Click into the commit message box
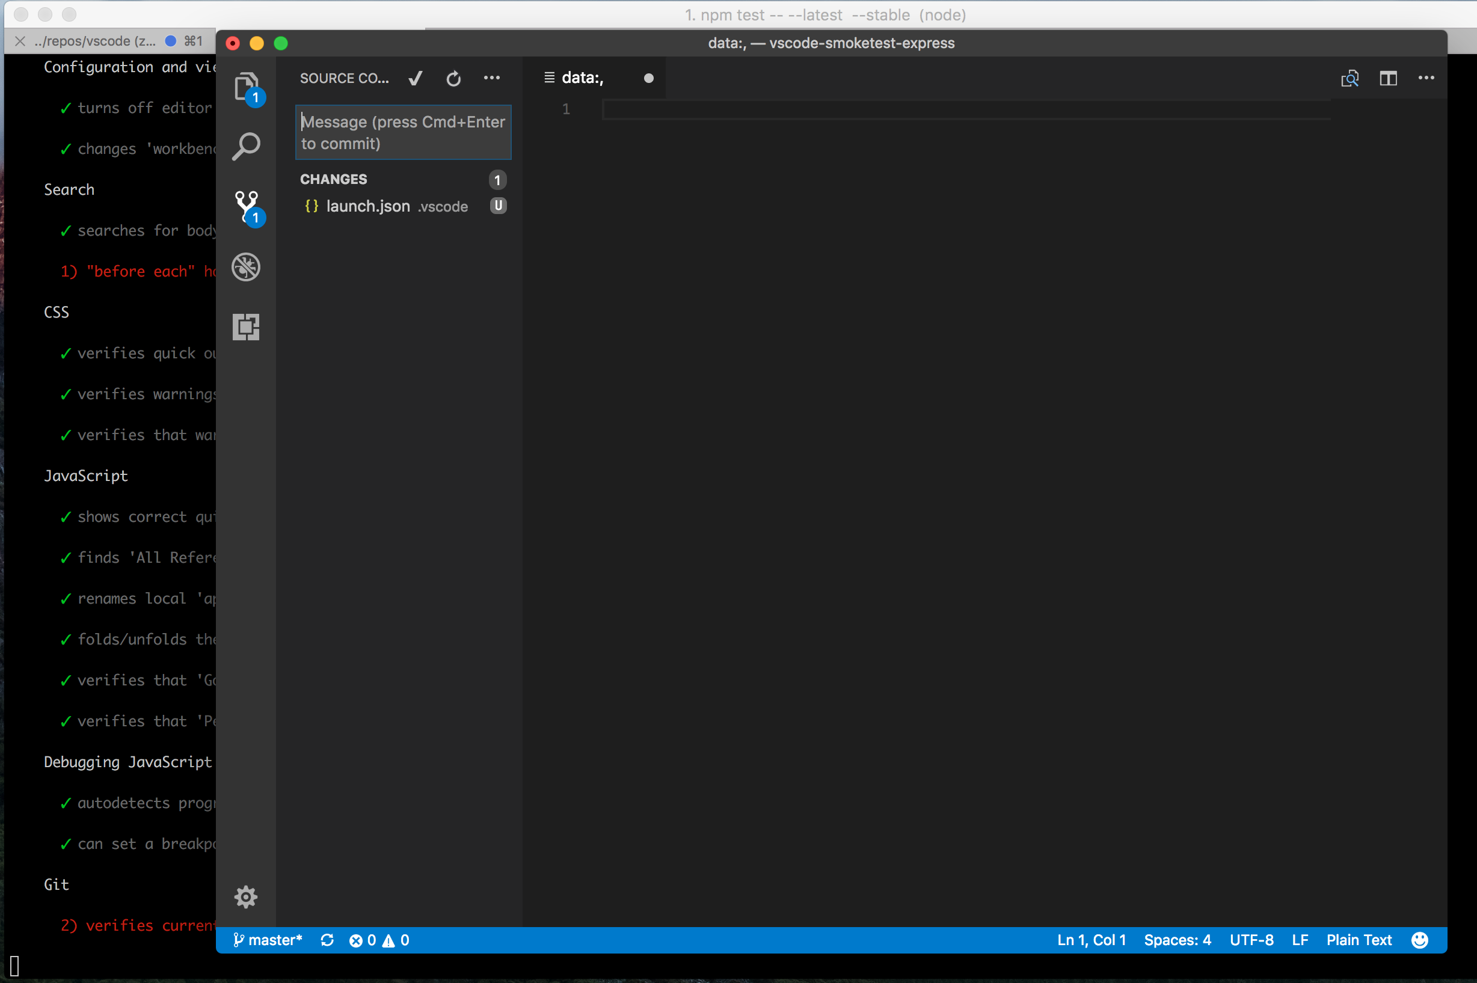The width and height of the screenshot is (1477, 983). (403, 132)
